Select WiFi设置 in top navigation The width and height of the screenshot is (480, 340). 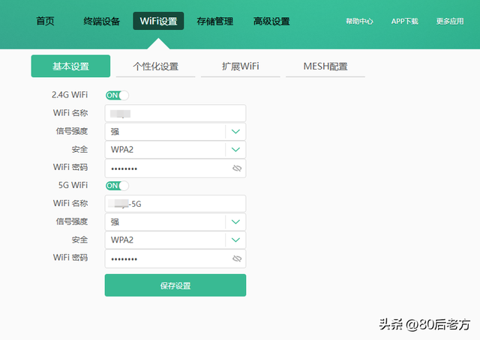tap(158, 21)
